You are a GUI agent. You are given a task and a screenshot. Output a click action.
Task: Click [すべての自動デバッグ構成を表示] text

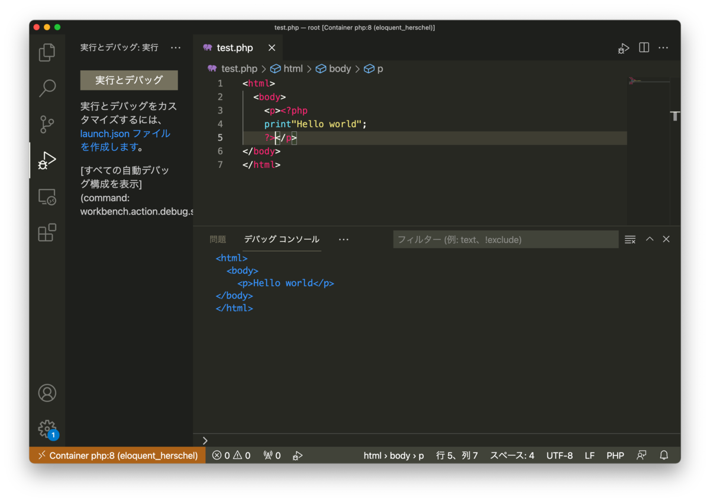tap(125, 177)
